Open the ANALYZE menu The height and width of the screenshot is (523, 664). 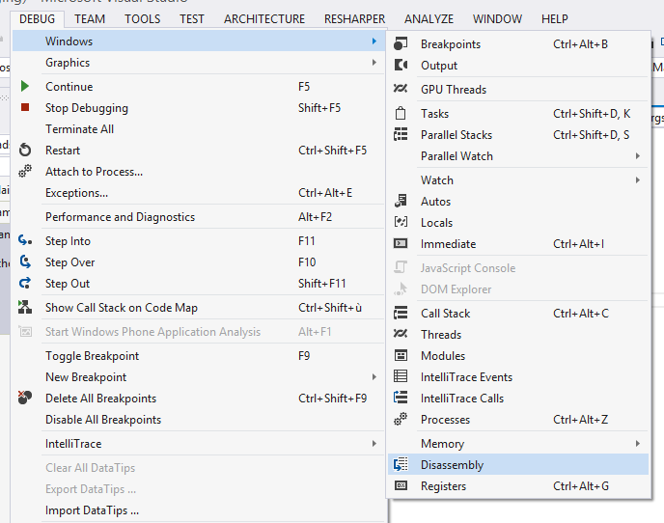pyautogui.click(x=429, y=19)
